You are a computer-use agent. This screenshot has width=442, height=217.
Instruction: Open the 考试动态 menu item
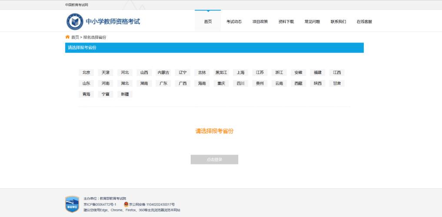click(234, 22)
